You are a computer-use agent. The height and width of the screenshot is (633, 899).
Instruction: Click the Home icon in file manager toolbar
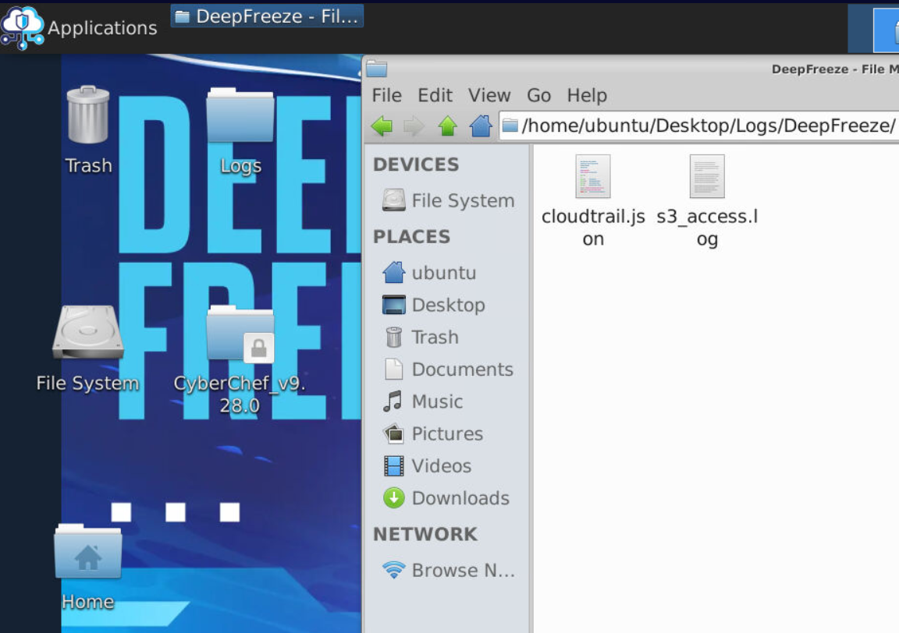coord(481,126)
